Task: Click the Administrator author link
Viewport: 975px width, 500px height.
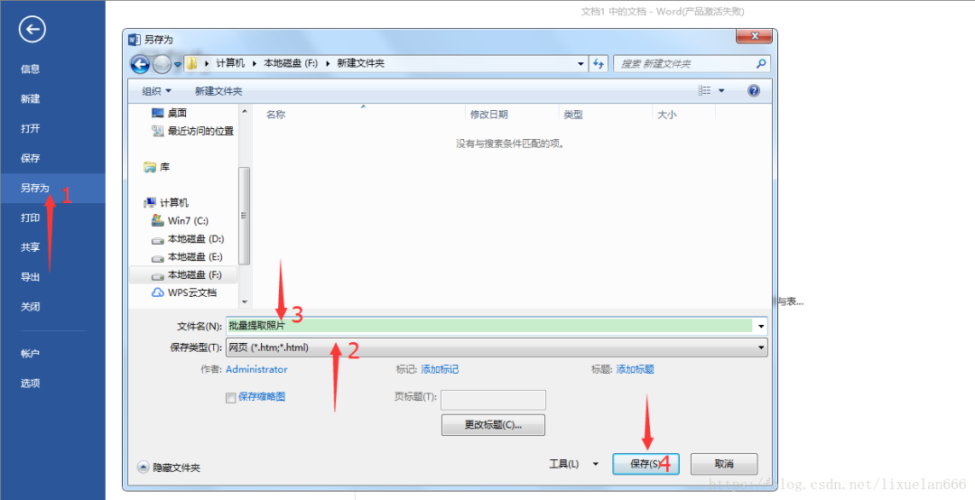Action: pos(256,369)
